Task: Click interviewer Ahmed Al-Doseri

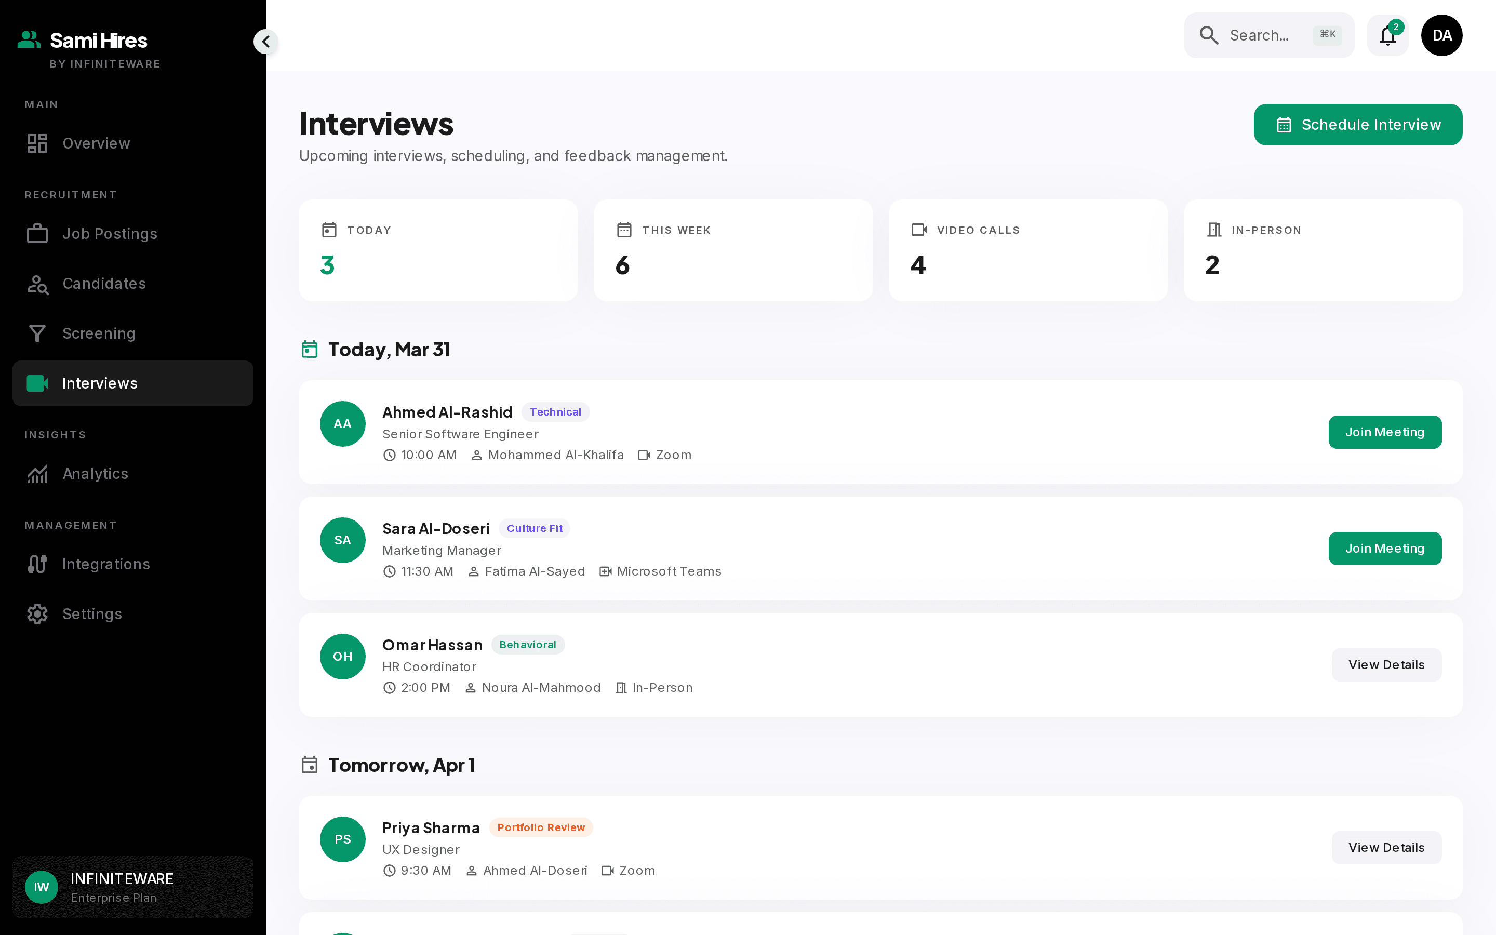Action: click(536, 871)
